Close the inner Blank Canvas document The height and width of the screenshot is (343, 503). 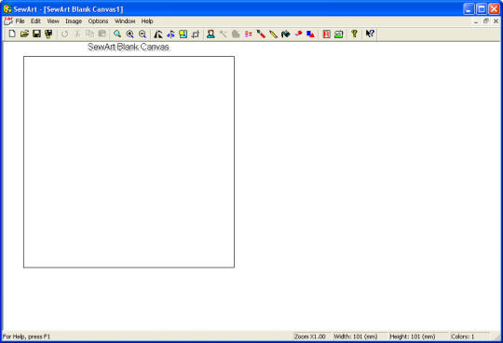[x=496, y=21]
